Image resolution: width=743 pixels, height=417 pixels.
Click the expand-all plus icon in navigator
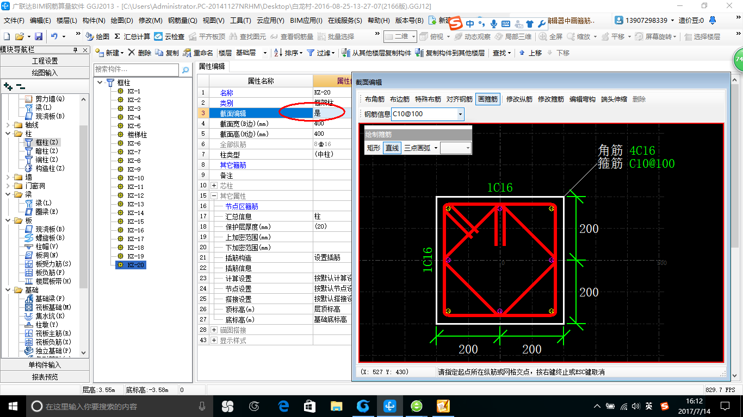[8, 86]
